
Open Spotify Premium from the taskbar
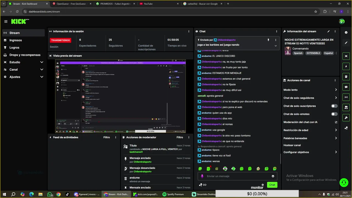[x=173, y=194]
